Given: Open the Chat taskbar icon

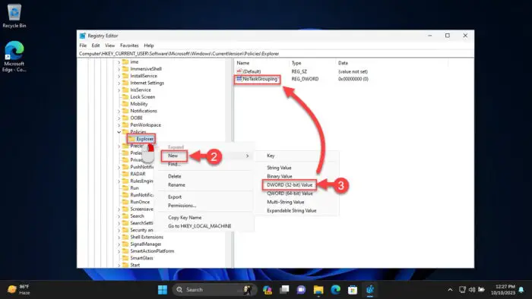Looking at the screenshot, I should [x=301, y=290].
